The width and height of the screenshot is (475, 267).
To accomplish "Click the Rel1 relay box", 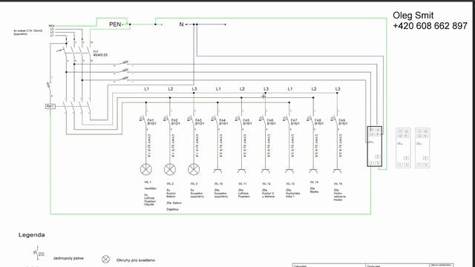I will coord(50,106).
